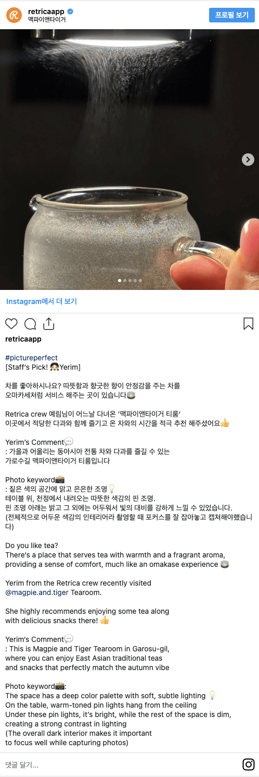Viewport: 259px width, 777px height.
Task: Click the #pictureperfect hashtag
Action: (32, 358)
